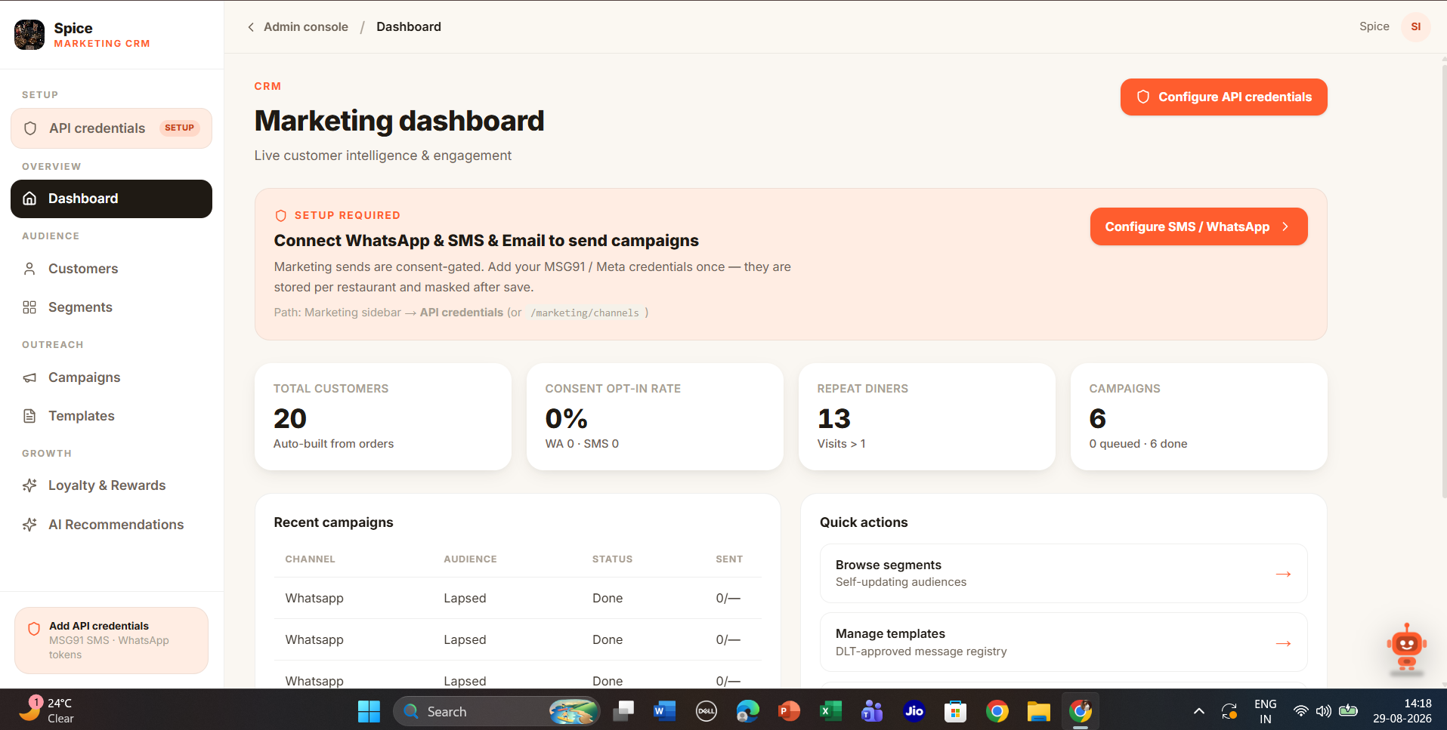Click the Spice account name in header
The width and height of the screenshot is (1447, 730).
[x=1374, y=26]
